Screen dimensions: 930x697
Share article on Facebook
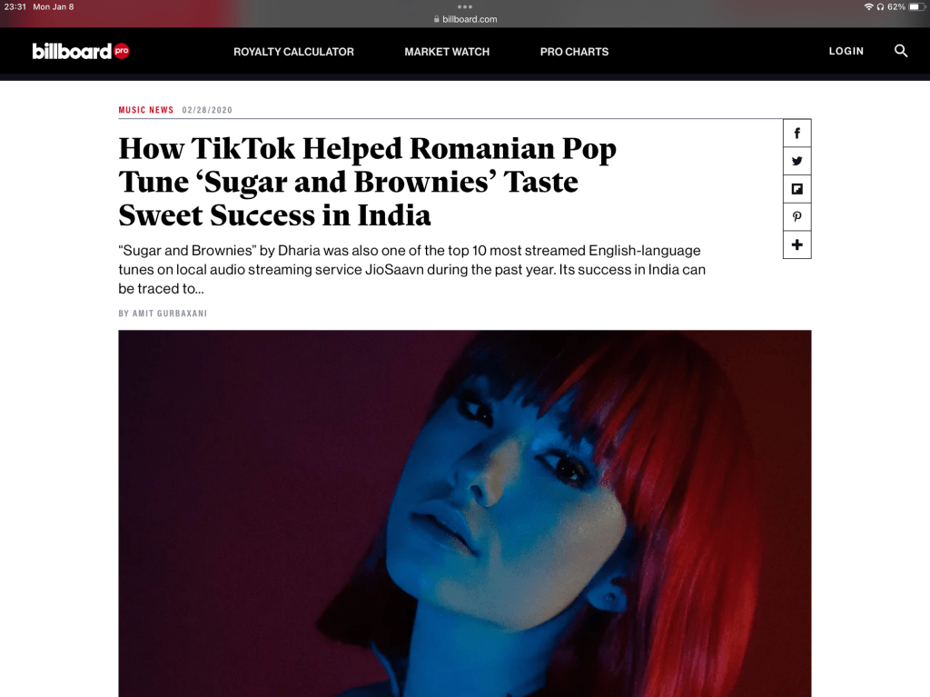pos(796,133)
